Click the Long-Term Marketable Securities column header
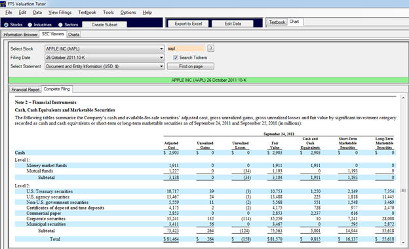409x249 pixels. pos(385,143)
